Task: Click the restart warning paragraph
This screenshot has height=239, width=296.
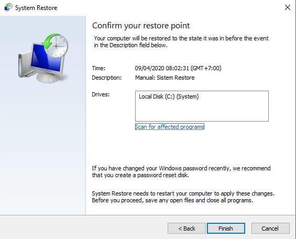Action: (183, 197)
